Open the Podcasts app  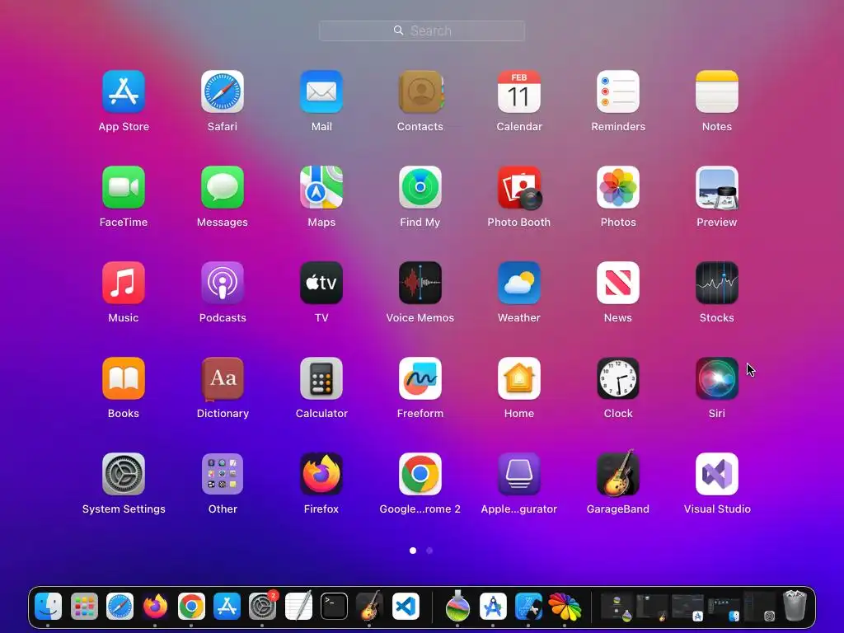coord(223,283)
